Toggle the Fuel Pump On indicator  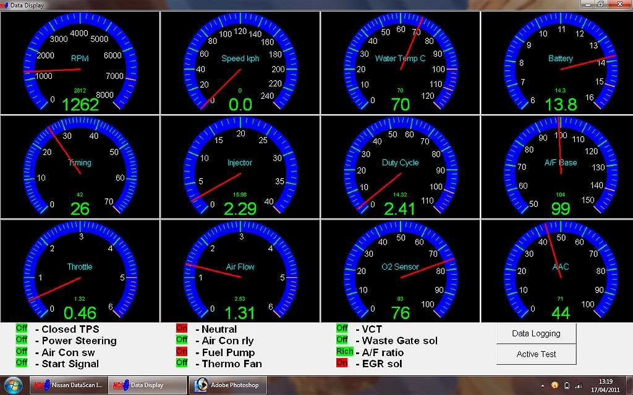click(x=182, y=352)
